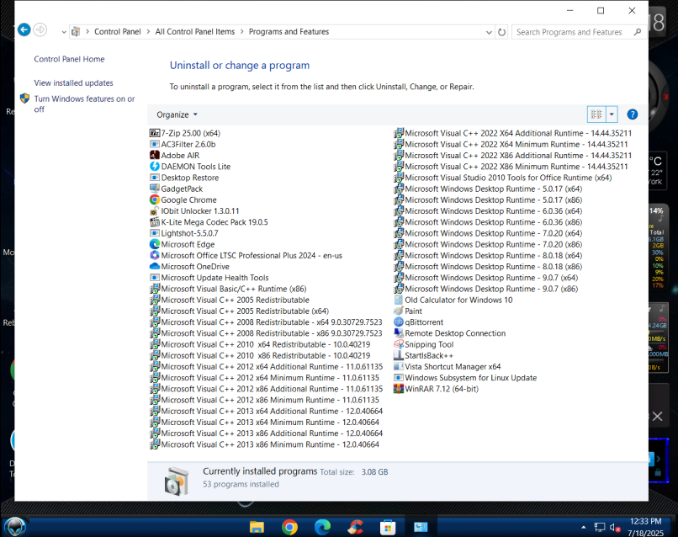The image size is (678, 537).
Task: Click the Microsoft Edge icon in the program list
Action: [x=155, y=244]
